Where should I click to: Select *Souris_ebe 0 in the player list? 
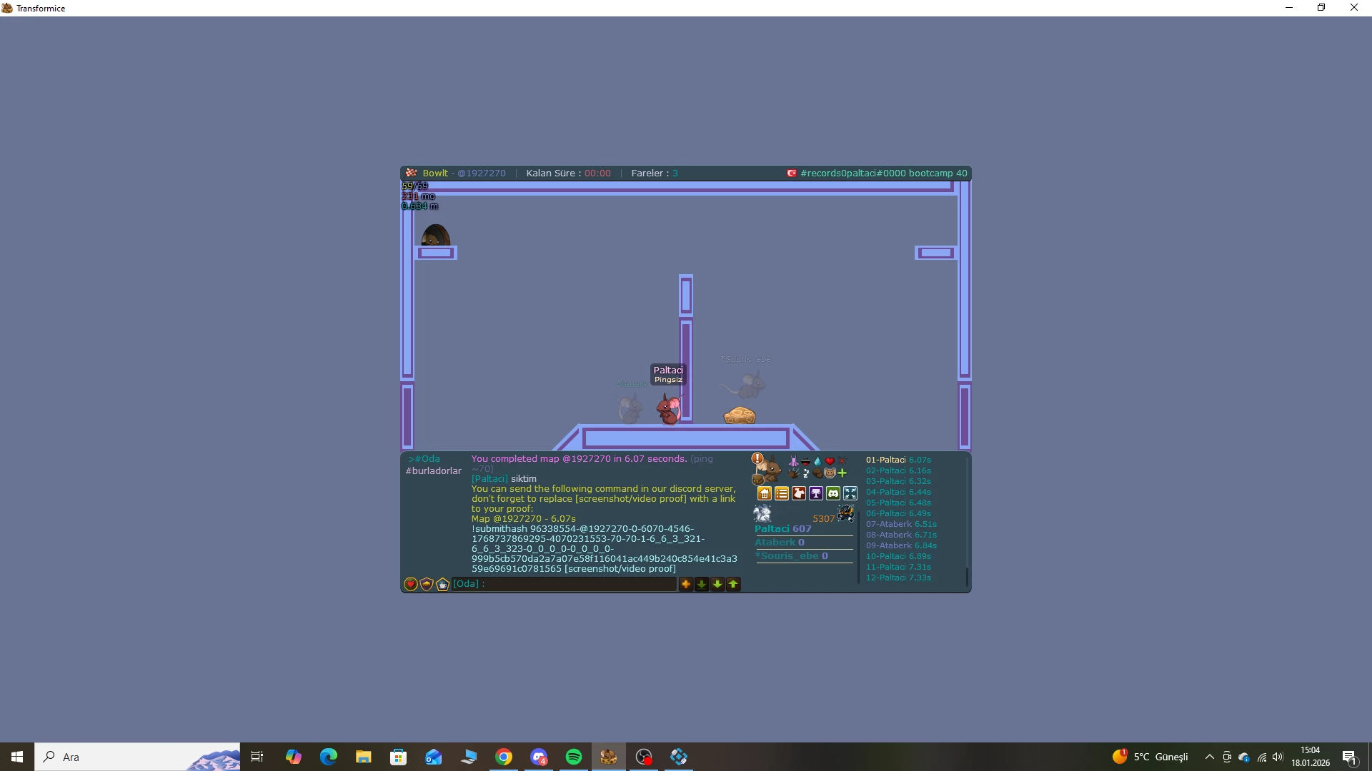[x=792, y=556]
